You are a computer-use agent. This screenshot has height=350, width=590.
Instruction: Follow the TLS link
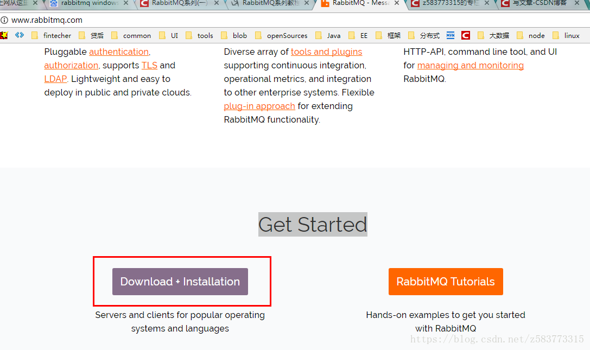click(x=149, y=66)
